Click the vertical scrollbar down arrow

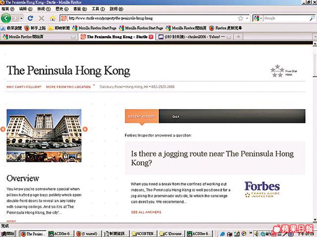coord(315,219)
